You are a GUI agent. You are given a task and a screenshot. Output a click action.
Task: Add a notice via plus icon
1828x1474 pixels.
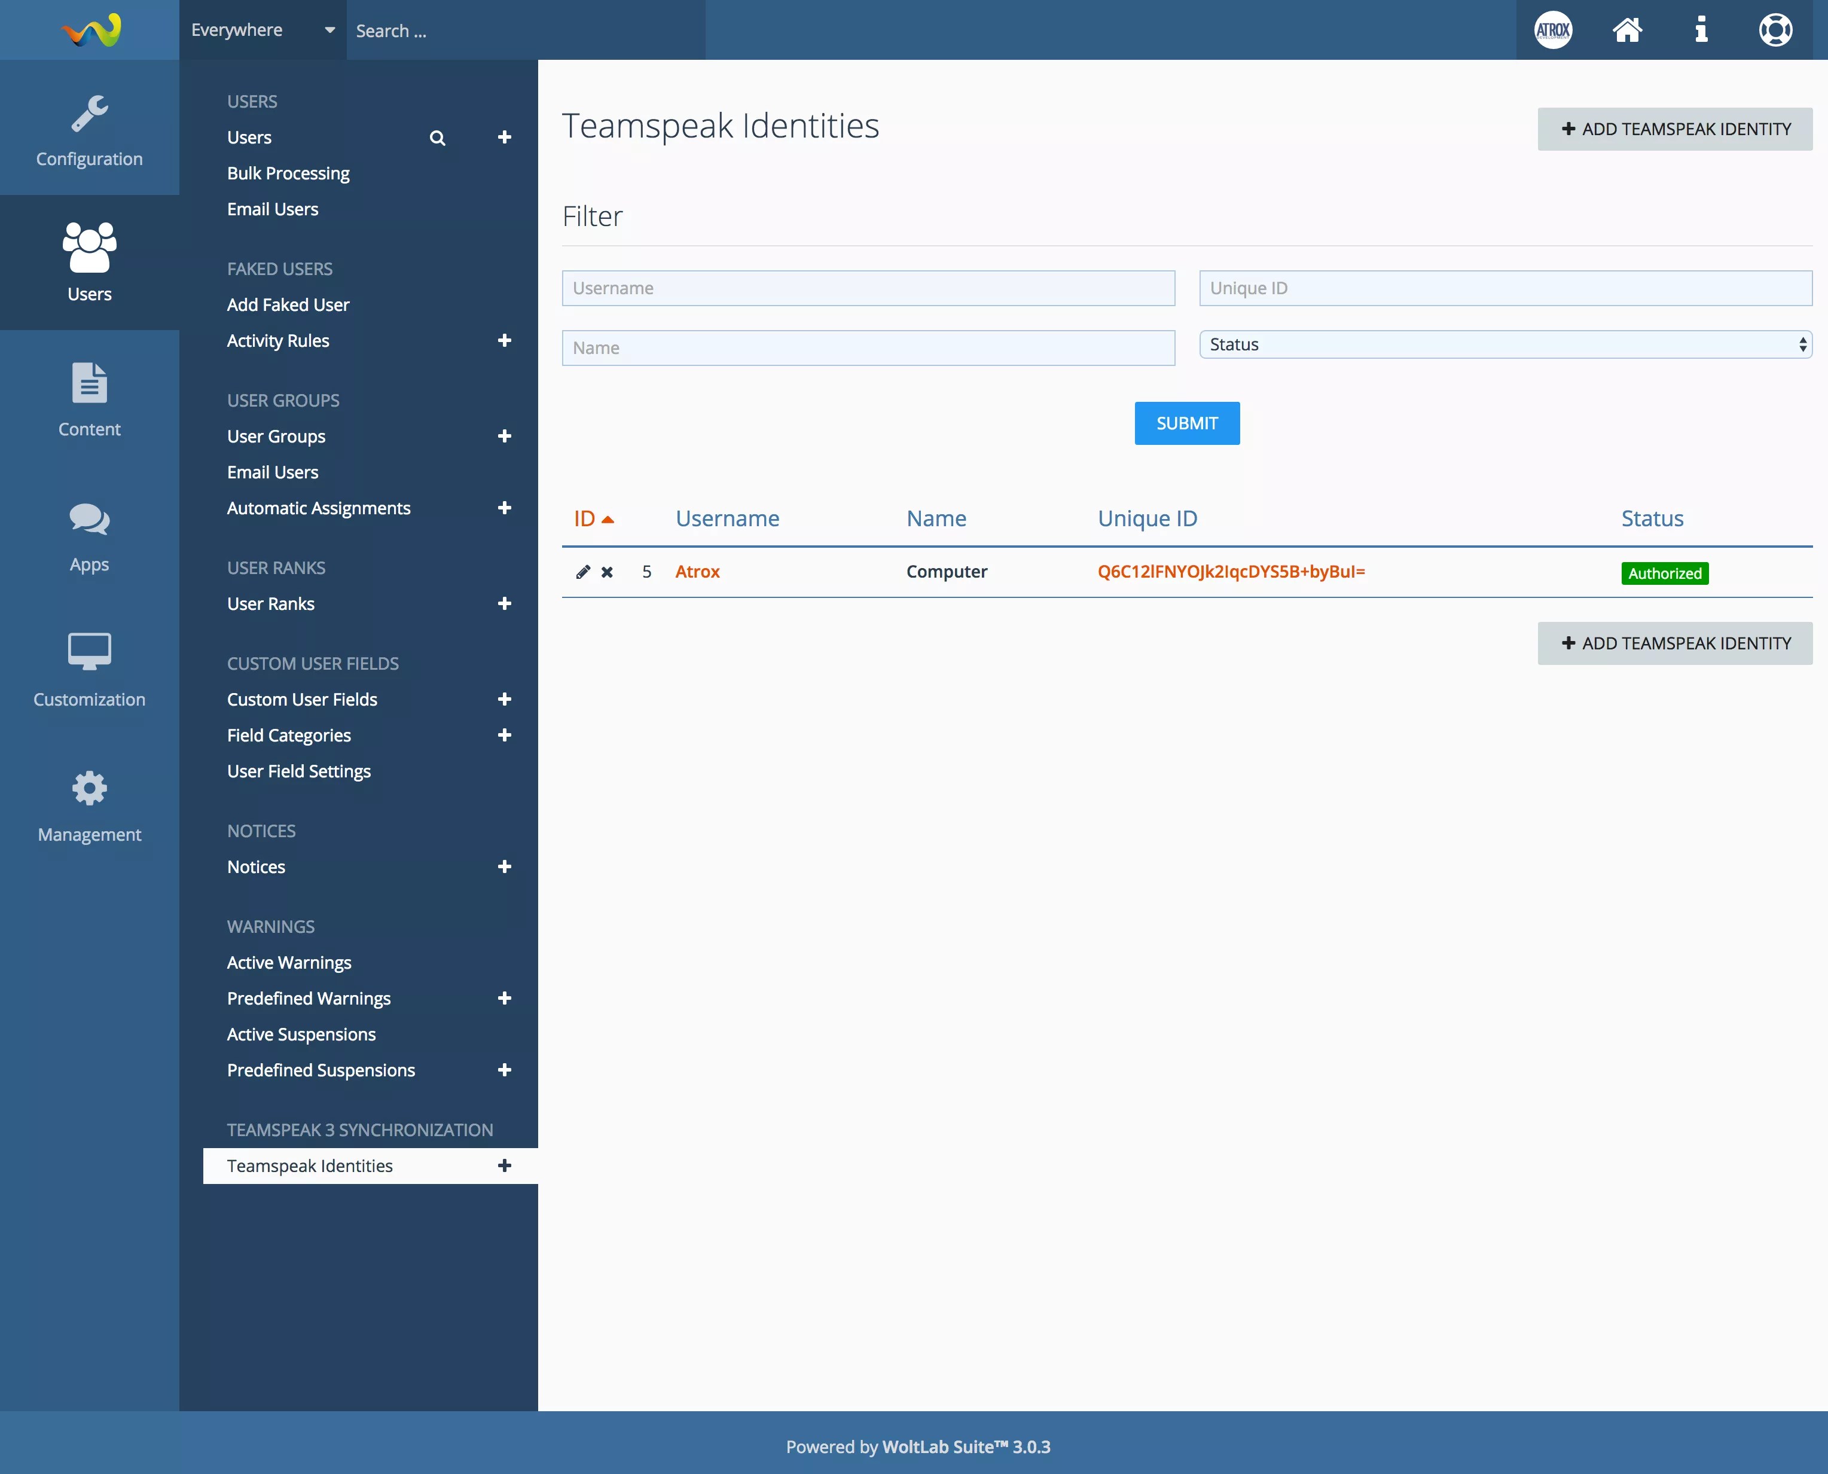point(504,867)
